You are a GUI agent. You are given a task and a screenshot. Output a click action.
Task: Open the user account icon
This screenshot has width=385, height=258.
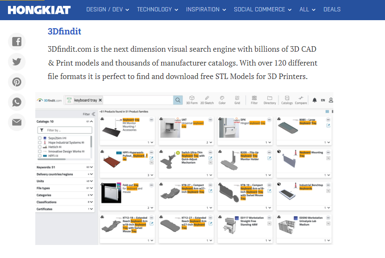pos(331,100)
